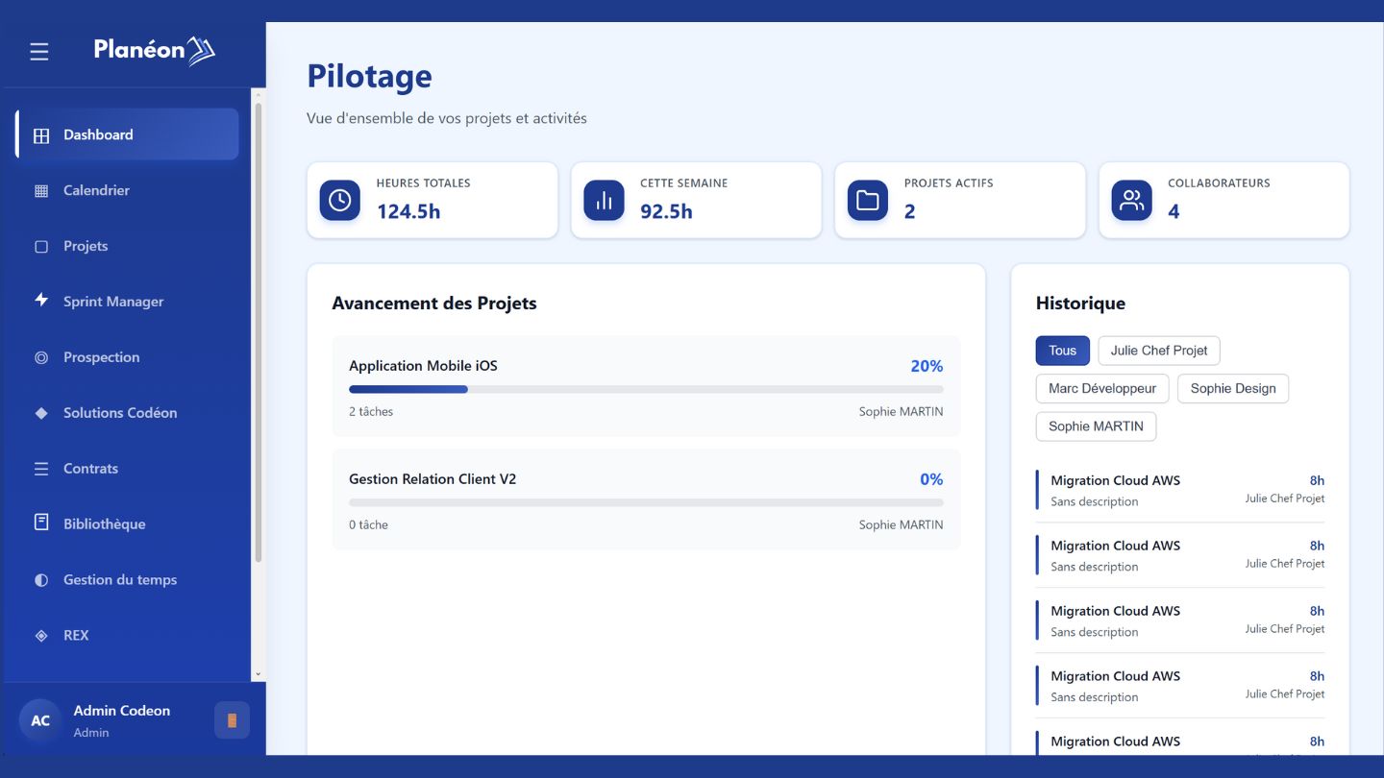Click the 92.5h weekly value
The height and width of the screenshot is (778, 1384).
click(666, 211)
